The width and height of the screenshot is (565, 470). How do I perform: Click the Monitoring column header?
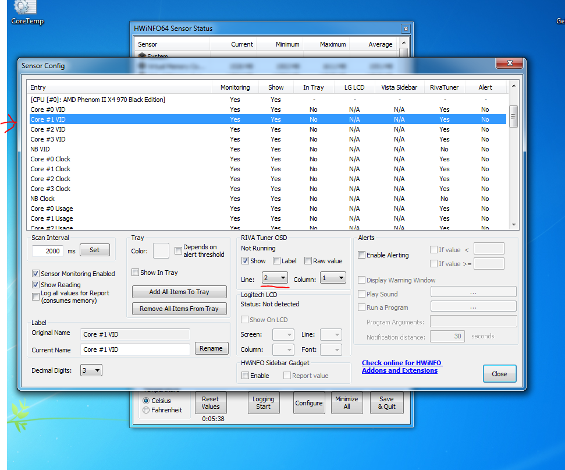(x=235, y=87)
